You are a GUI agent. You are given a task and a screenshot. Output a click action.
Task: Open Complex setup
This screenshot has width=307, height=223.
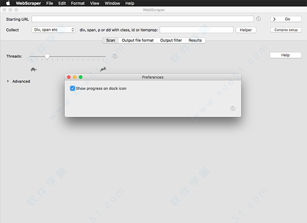(286, 30)
